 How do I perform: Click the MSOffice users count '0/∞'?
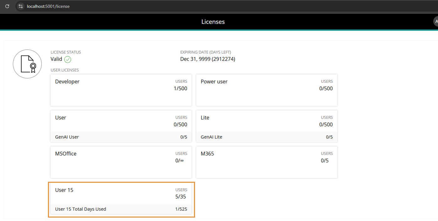[179, 160]
